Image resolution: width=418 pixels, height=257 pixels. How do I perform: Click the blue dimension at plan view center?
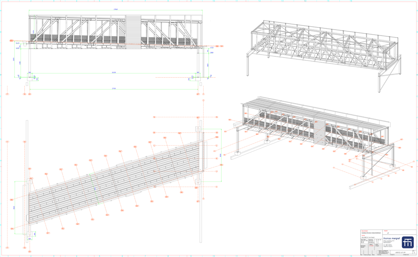tap(95, 189)
